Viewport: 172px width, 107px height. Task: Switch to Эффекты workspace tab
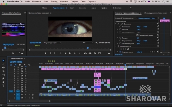point(83,8)
